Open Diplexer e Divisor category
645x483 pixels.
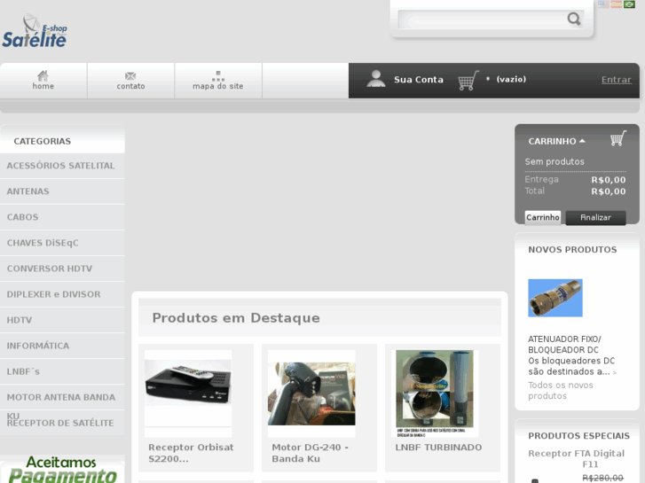tap(62, 294)
